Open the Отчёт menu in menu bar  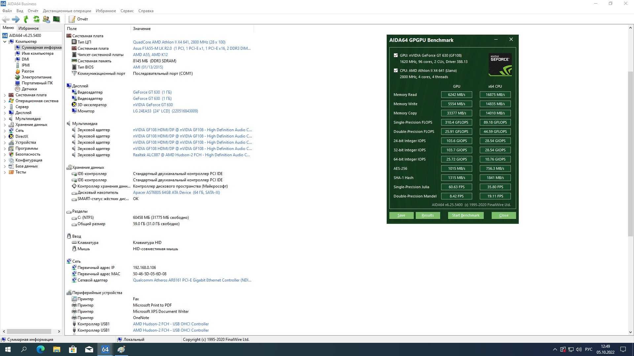click(x=33, y=11)
